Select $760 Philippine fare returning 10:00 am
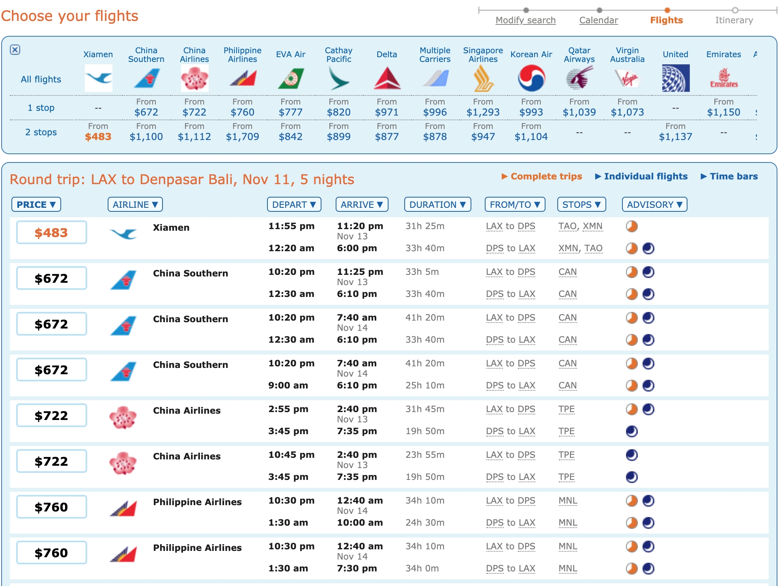 [52, 507]
